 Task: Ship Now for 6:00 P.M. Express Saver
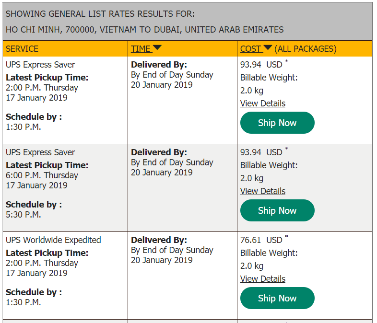(277, 210)
